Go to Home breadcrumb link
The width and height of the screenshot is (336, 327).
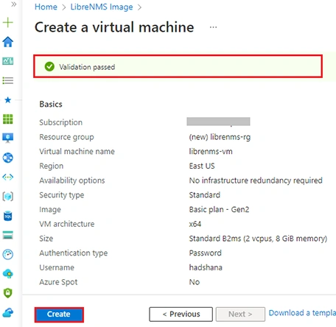click(x=46, y=7)
